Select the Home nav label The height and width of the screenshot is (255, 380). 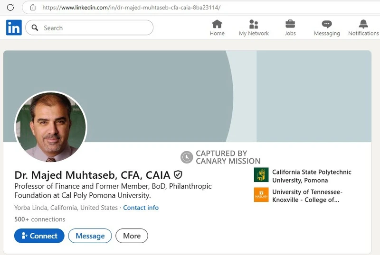[217, 33]
